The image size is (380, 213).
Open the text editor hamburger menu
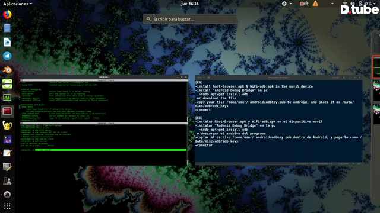tap(344, 78)
